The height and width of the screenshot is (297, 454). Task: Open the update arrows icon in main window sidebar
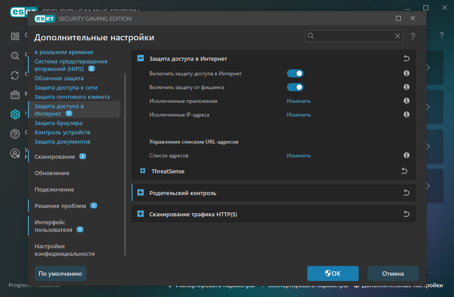[15, 75]
